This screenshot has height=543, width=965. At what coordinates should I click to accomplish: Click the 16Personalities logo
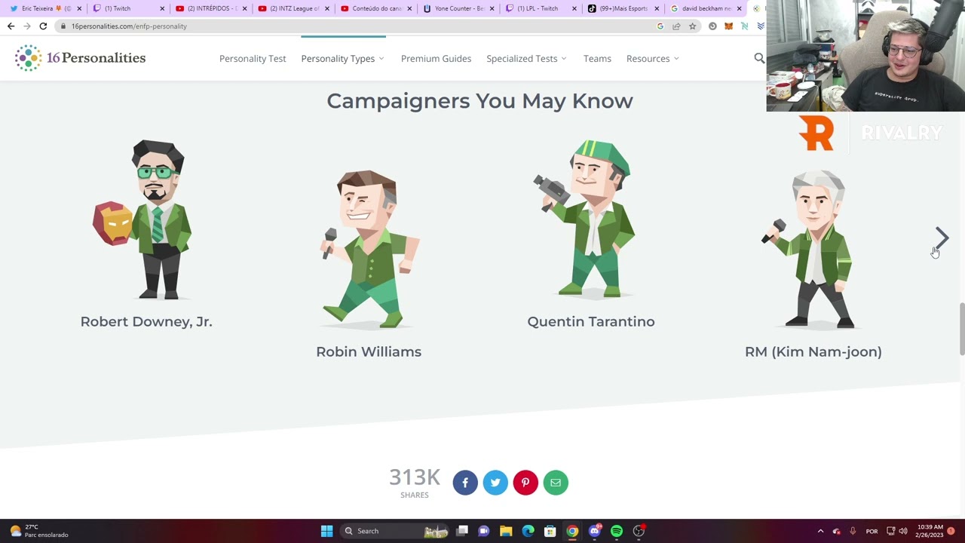click(x=81, y=58)
